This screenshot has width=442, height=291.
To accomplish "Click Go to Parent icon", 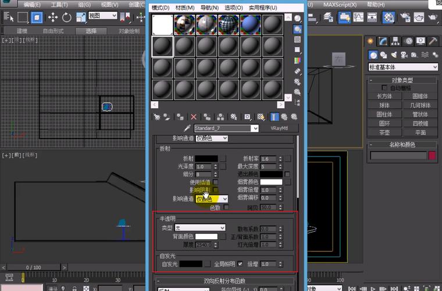I will (284, 117).
